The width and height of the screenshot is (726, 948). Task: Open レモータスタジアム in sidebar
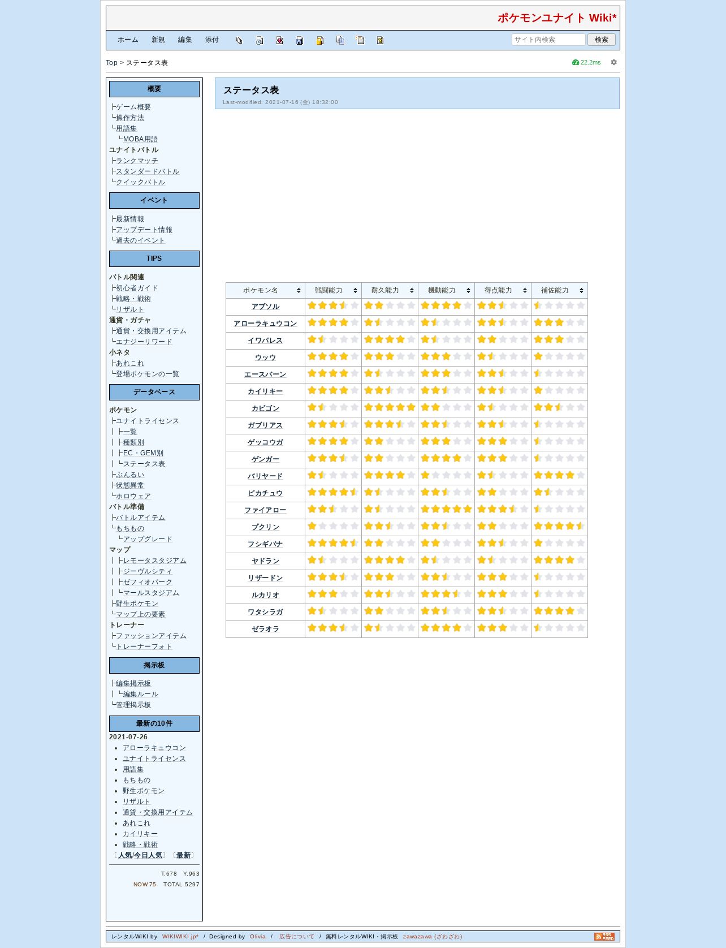pyautogui.click(x=155, y=561)
